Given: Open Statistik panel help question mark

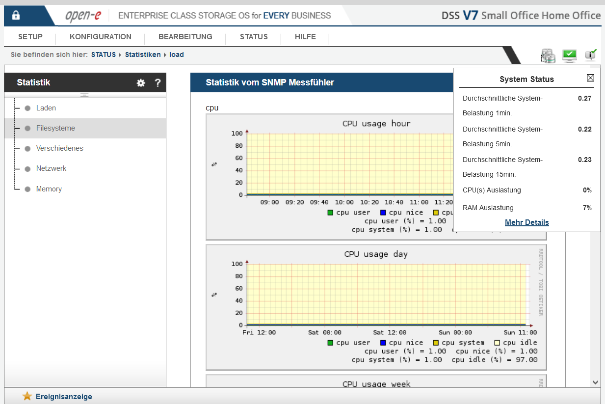Looking at the screenshot, I should 158,83.
